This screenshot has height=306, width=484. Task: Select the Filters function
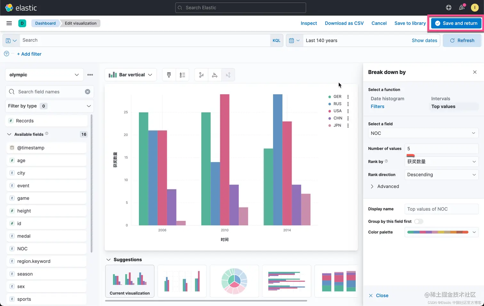pos(377,106)
